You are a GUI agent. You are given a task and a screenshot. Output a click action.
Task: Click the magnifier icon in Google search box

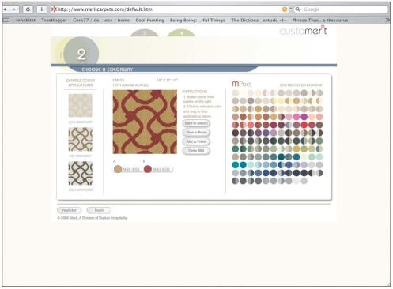pyautogui.click(x=298, y=9)
